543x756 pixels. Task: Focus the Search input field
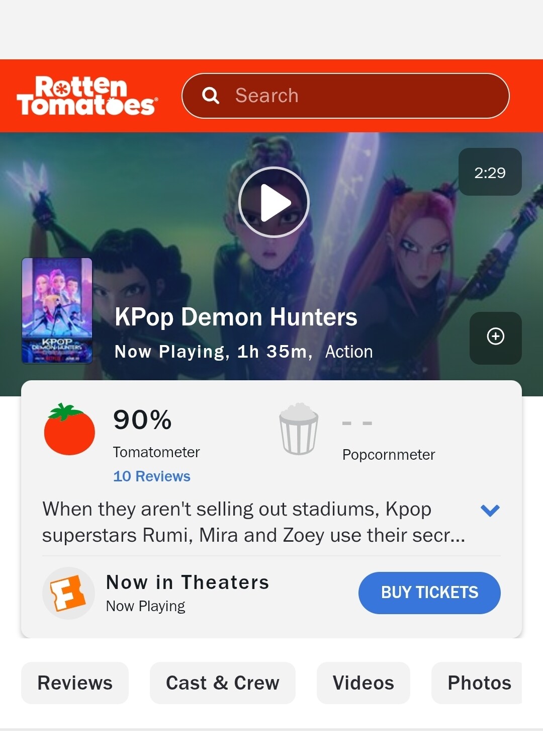345,96
